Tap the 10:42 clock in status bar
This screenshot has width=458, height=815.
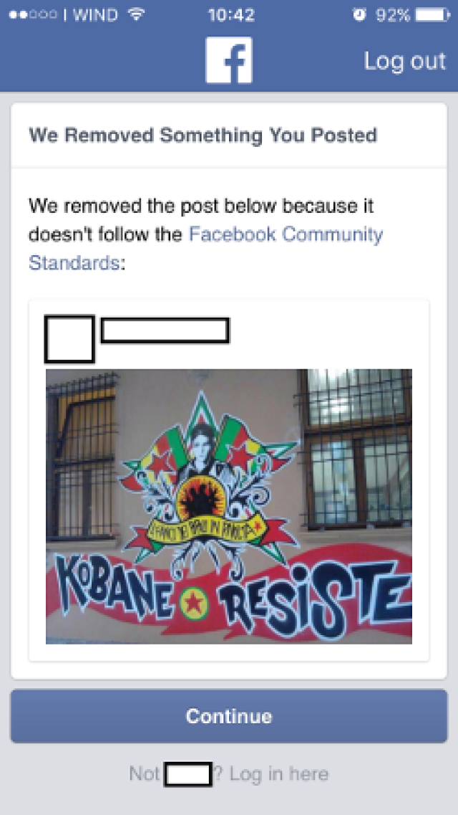click(x=231, y=14)
